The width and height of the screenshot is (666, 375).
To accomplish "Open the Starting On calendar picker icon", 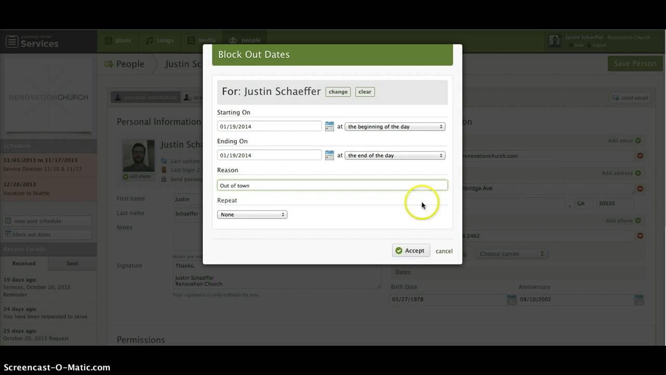I will [329, 127].
